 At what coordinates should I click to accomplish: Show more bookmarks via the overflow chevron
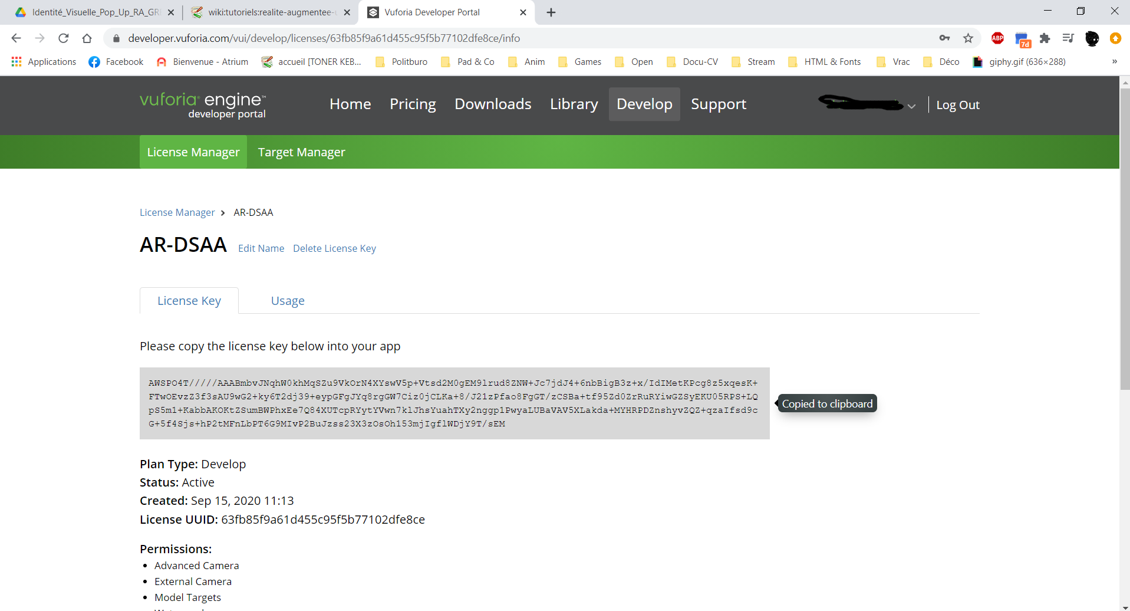[x=1114, y=62]
